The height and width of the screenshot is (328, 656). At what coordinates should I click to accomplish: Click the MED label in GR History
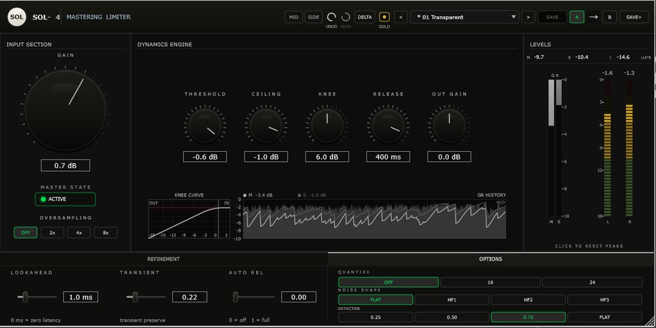[501, 202]
